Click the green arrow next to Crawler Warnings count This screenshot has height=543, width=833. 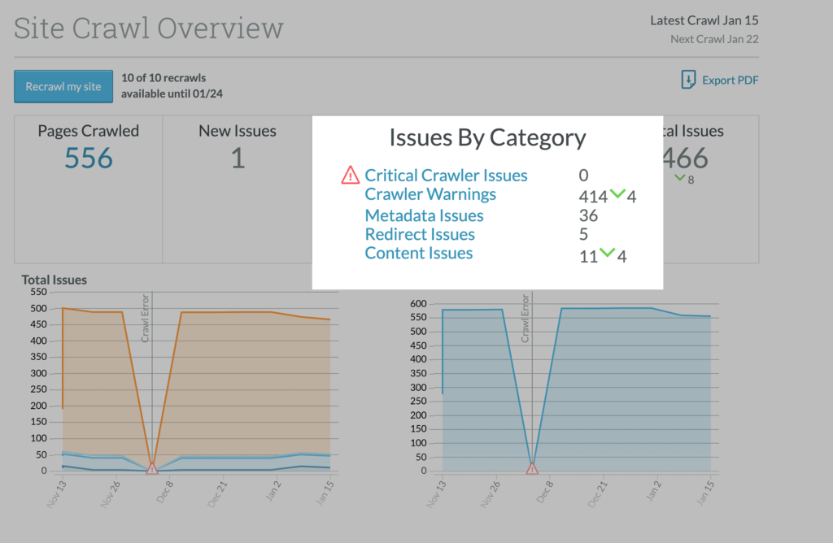(617, 194)
